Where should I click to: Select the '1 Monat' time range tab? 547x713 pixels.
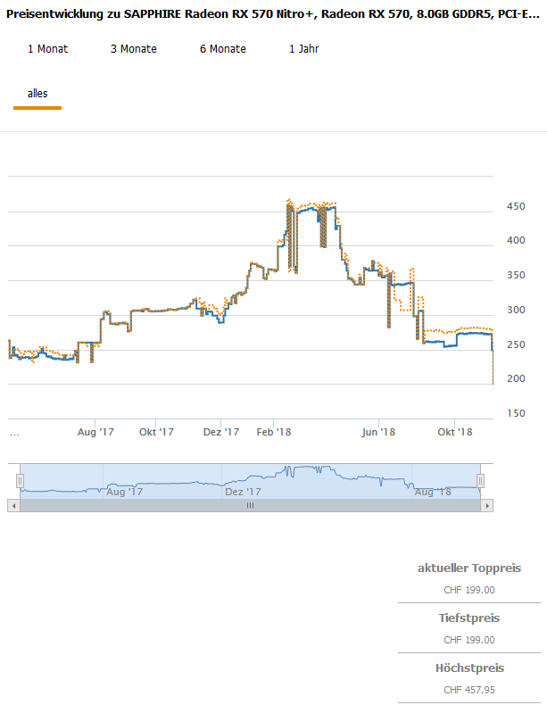(47, 49)
